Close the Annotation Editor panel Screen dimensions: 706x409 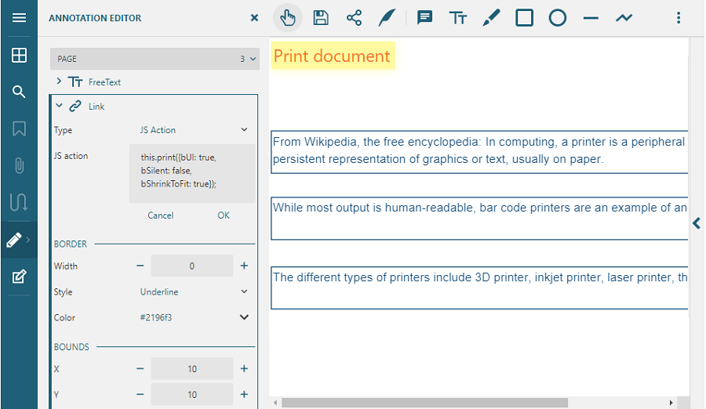[x=254, y=18]
